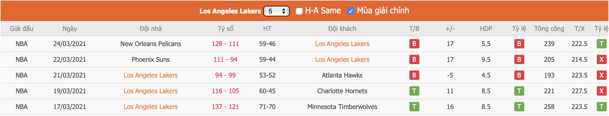Viewport: 609px width, 116px height.
Task: Click red X over/under badge in 19/03/2021 row
Action: [x=601, y=91]
